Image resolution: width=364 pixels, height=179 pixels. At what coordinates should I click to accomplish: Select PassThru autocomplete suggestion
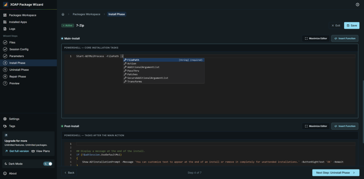[164, 71]
